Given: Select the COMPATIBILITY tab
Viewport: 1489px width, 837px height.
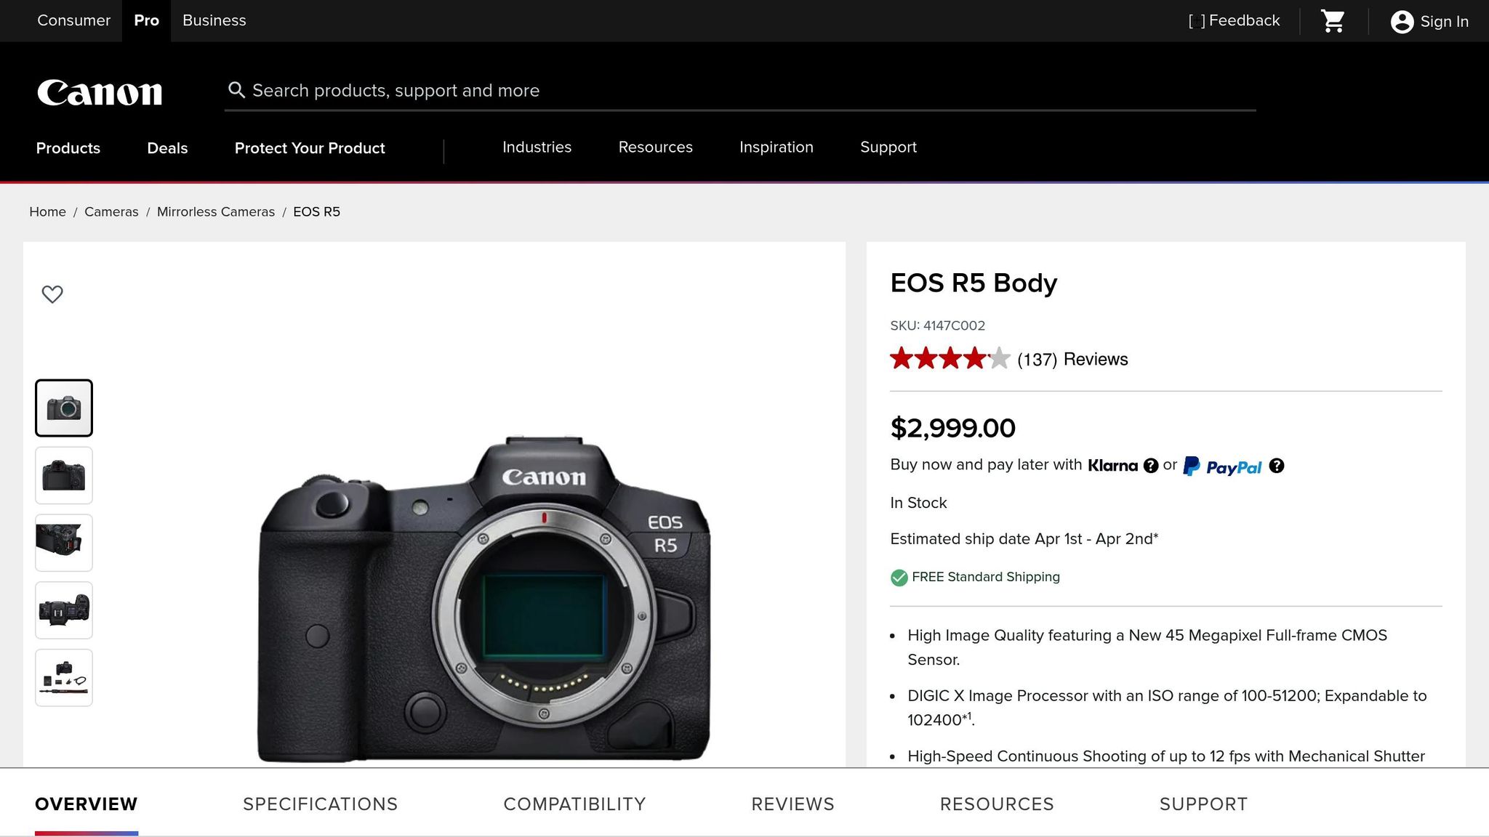Looking at the screenshot, I should click(574, 804).
